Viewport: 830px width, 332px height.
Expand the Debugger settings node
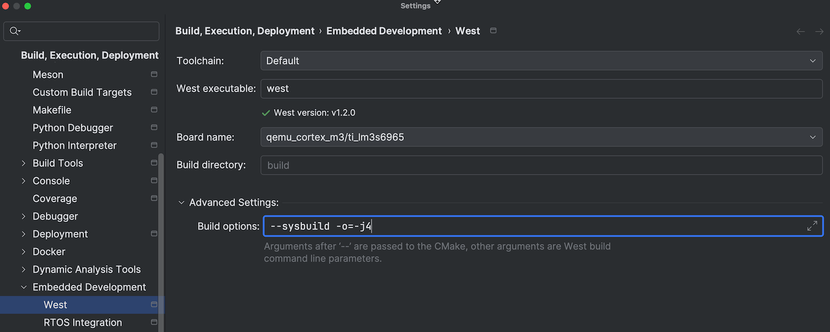click(23, 216)
